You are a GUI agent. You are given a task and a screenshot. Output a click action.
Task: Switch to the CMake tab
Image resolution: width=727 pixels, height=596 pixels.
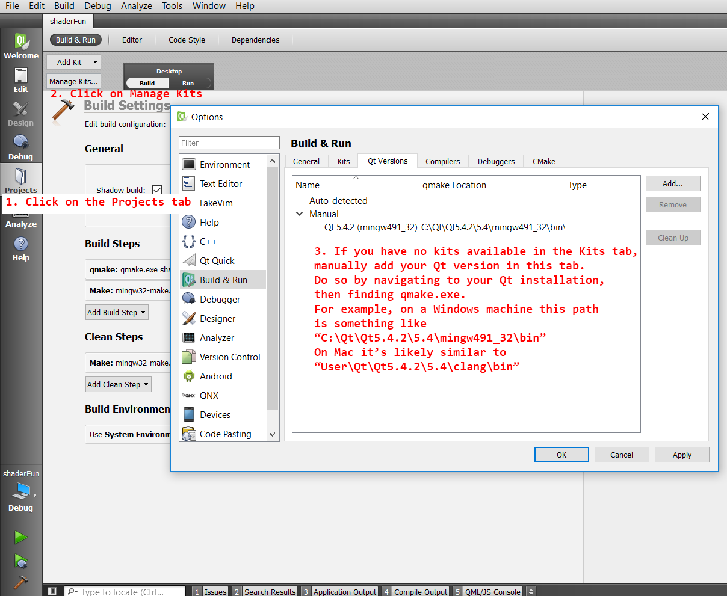pyautogui.click(x=543, y=161)
